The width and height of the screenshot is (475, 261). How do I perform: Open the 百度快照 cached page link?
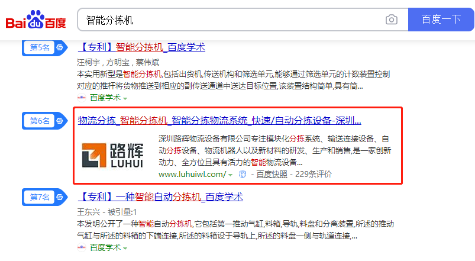(272, 174)
